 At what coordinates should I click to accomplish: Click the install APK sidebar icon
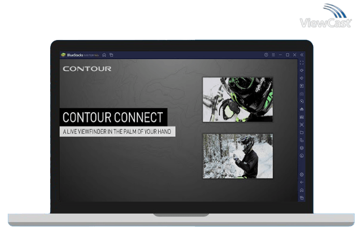302,109
